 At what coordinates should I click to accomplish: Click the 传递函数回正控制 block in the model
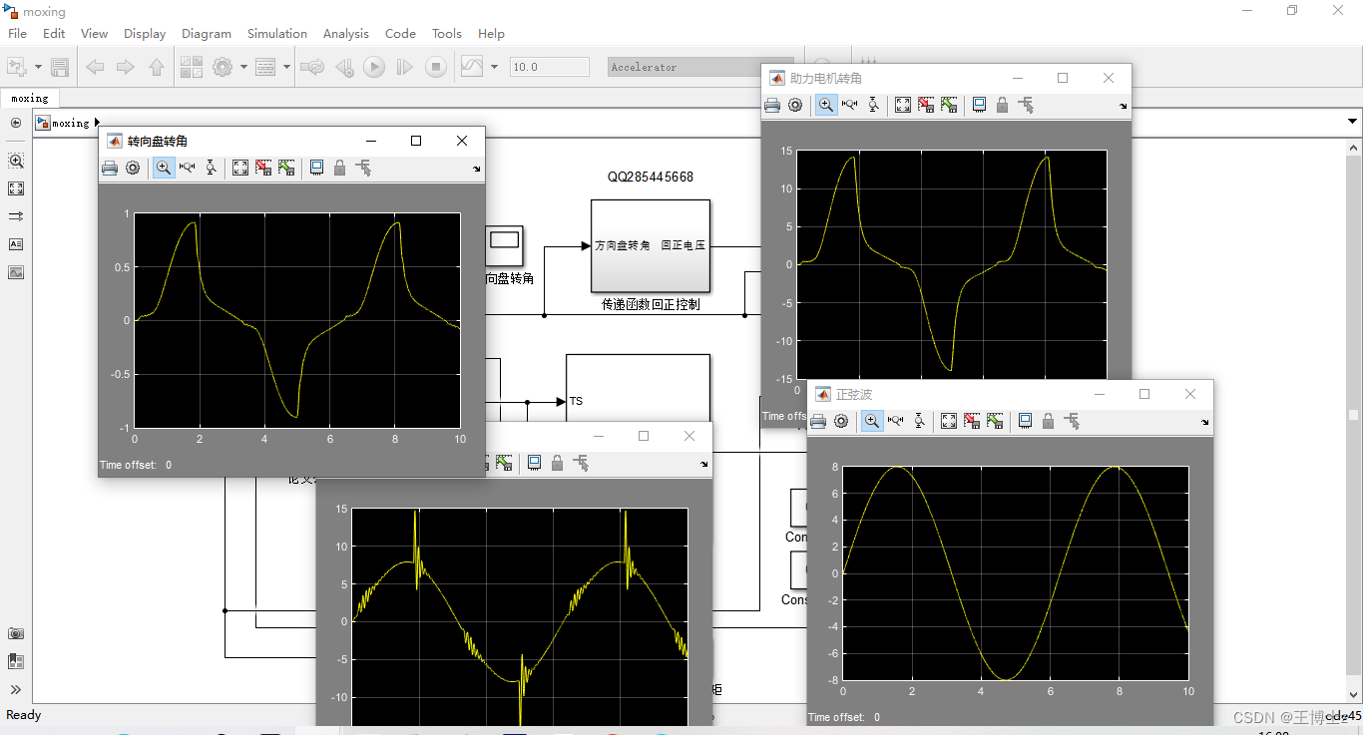pyautogui.click(x=651, y=246)
